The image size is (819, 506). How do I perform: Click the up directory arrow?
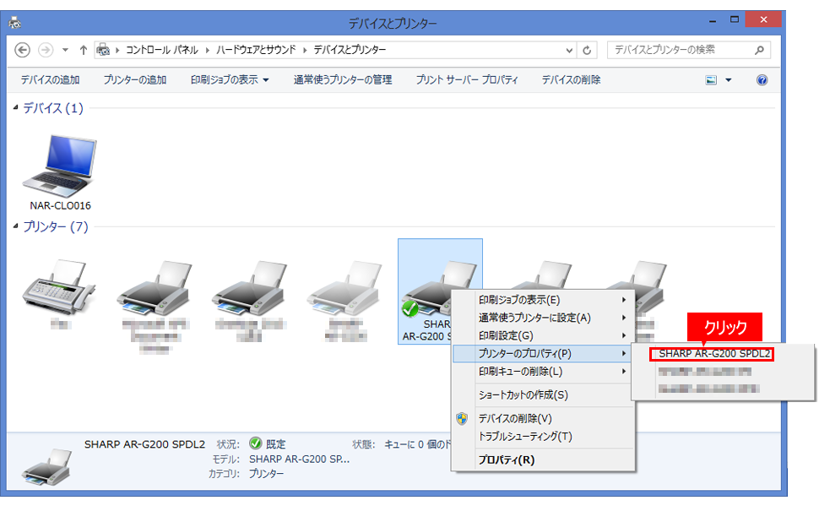click(x=84, y=50)
